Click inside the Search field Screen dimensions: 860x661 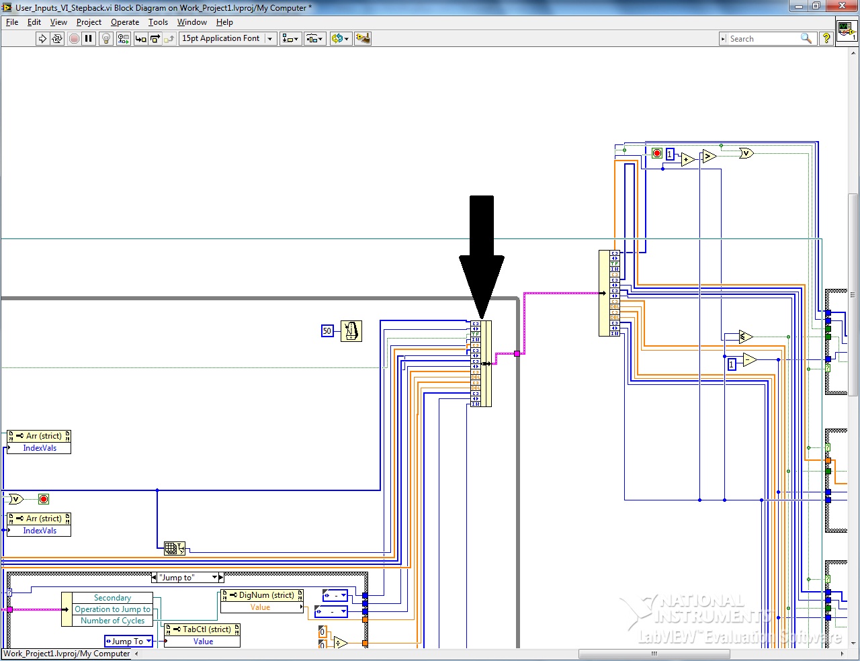[763, 39]
